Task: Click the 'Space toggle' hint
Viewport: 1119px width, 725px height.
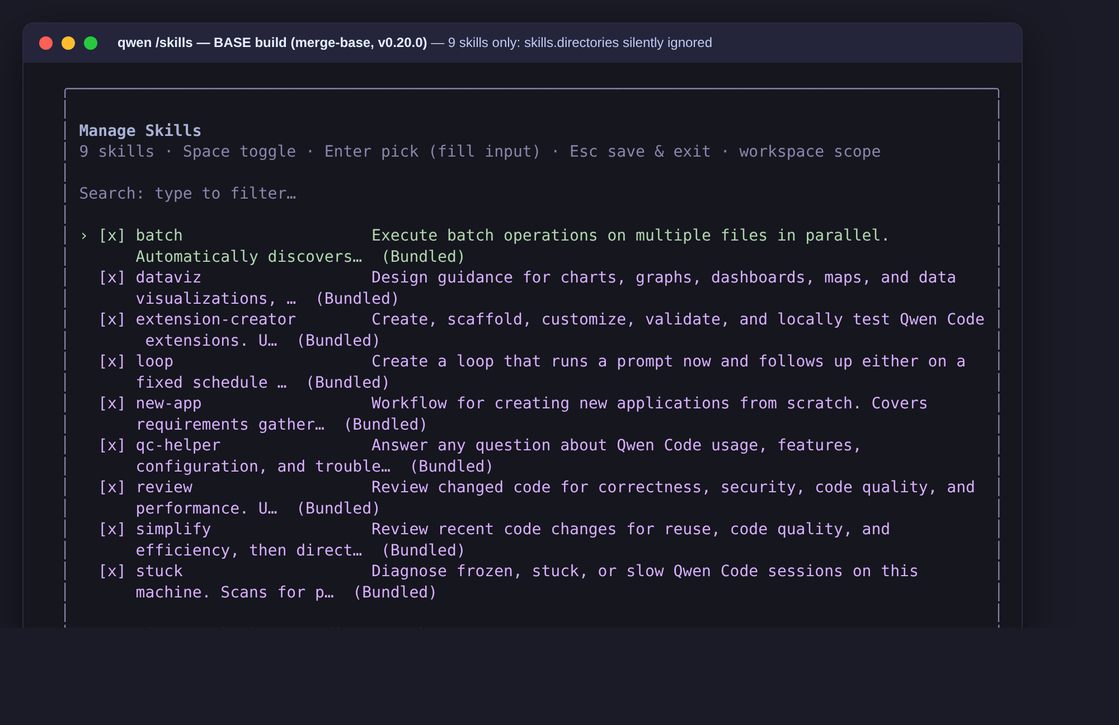Action: click(239, 152)
